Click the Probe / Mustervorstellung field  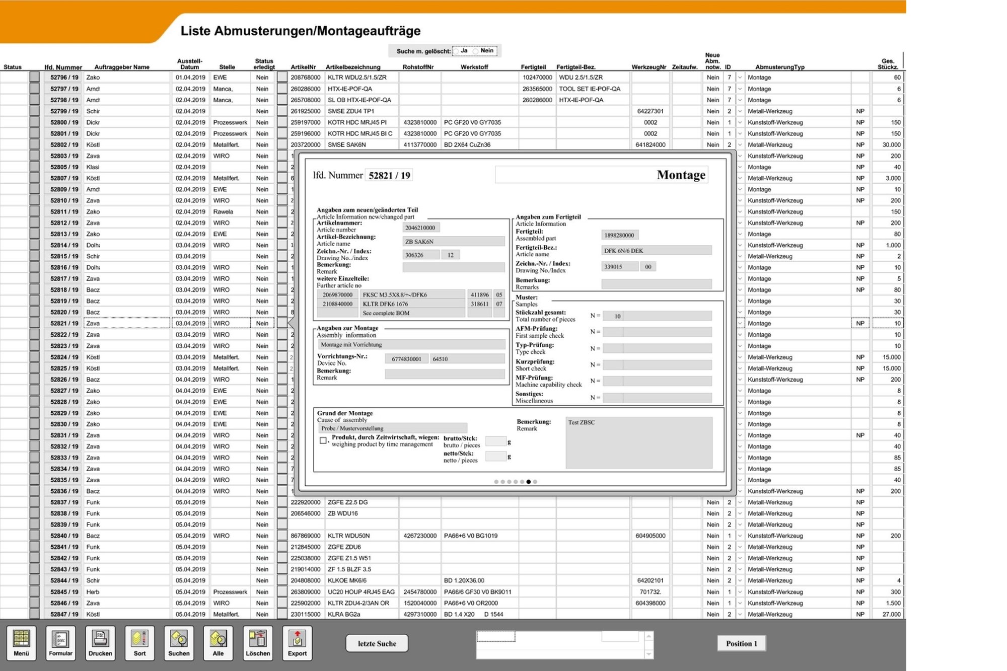click(392, 428)
